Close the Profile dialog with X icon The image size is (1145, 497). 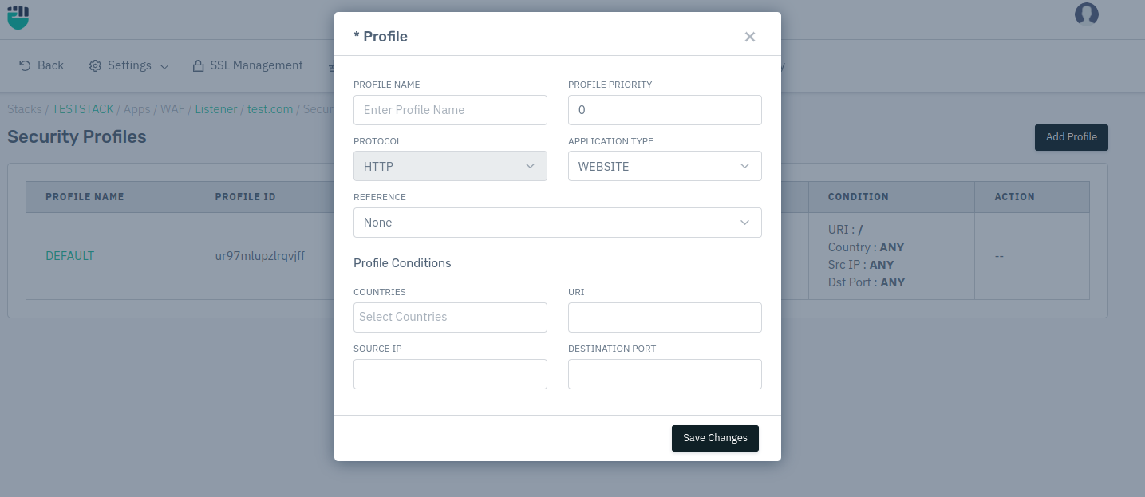(749, 37)
